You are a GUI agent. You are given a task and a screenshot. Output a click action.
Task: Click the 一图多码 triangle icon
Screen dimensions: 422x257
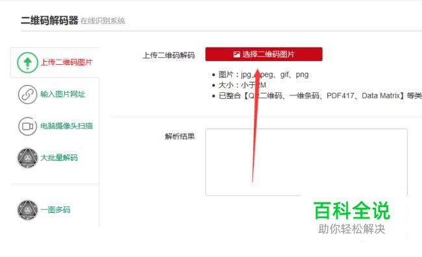click(27, 210)
